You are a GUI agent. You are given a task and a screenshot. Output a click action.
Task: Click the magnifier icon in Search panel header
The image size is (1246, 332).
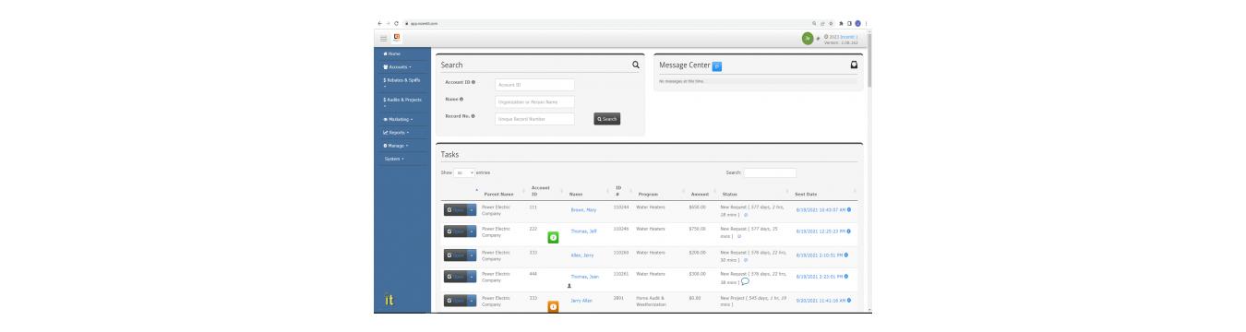coord(635,65)
